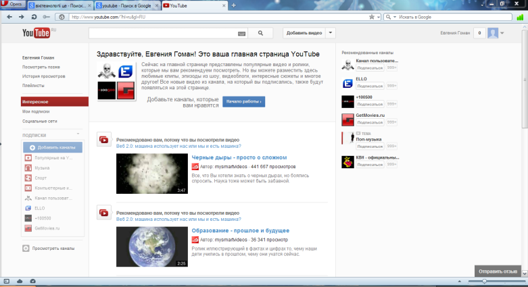
Task: Click the site info badge in address bar
Action: (62, 17)
